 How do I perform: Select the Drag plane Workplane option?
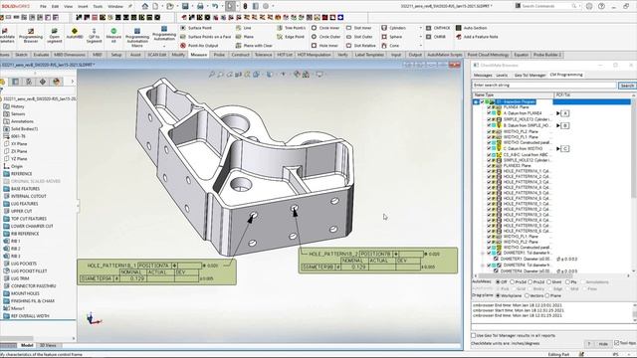click(x=498, y=296)
